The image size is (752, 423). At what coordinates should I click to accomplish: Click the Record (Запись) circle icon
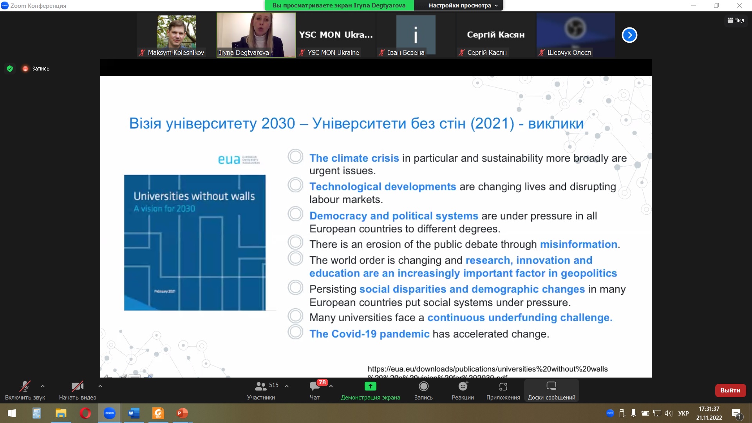(423, 387)
